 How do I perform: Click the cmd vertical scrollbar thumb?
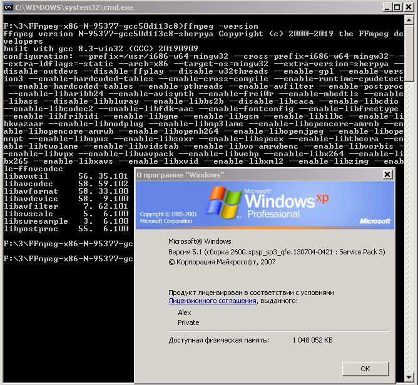coord(409,53)
